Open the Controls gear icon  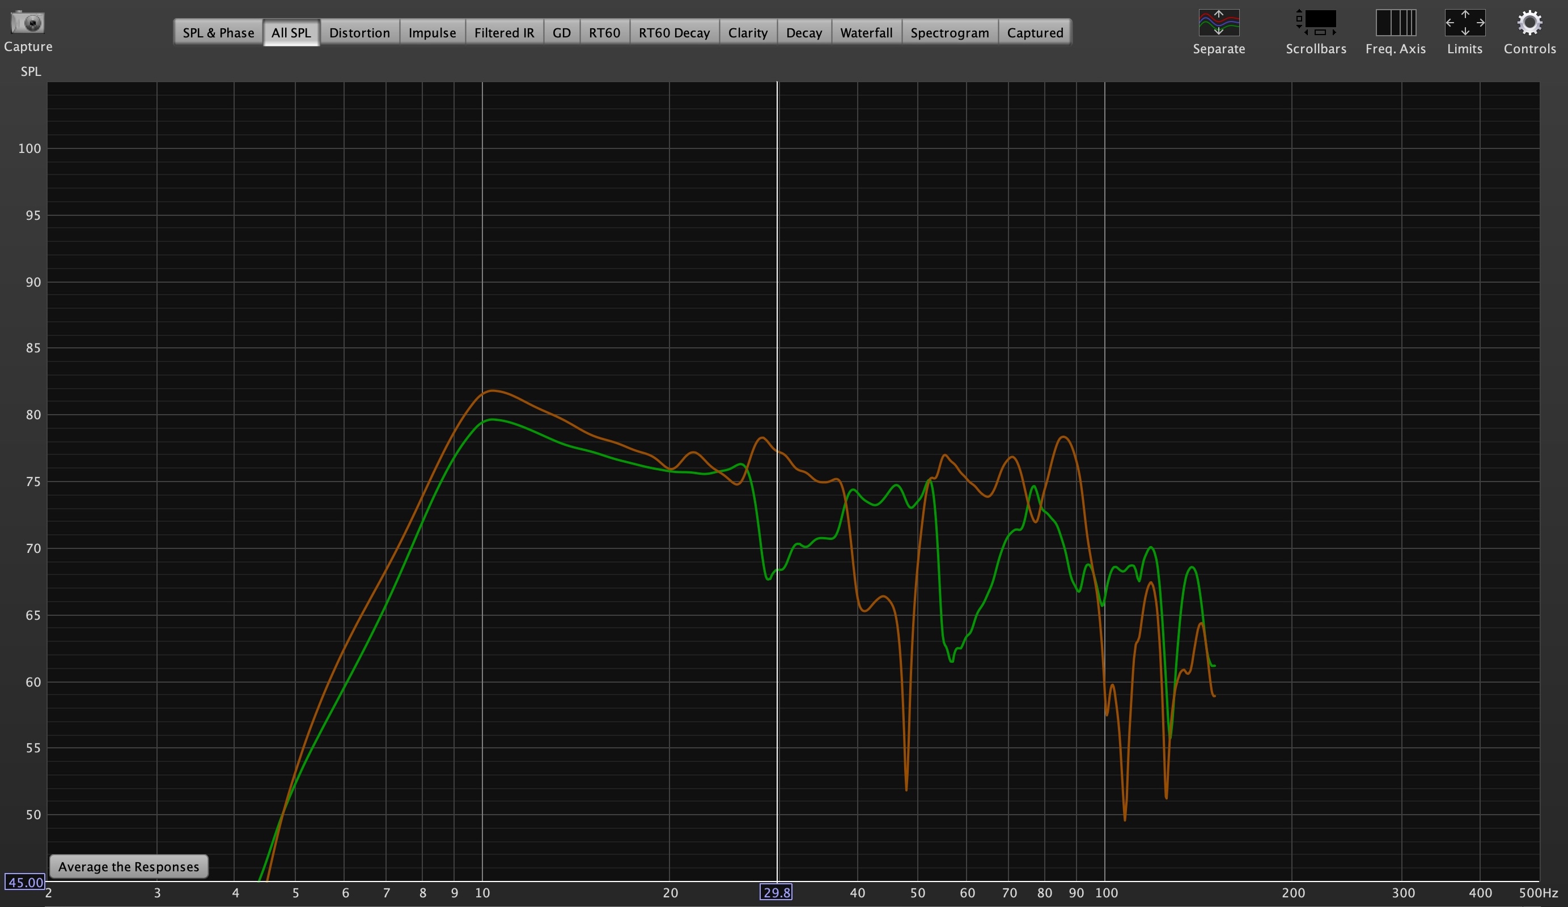click(x=1529, y=23)
